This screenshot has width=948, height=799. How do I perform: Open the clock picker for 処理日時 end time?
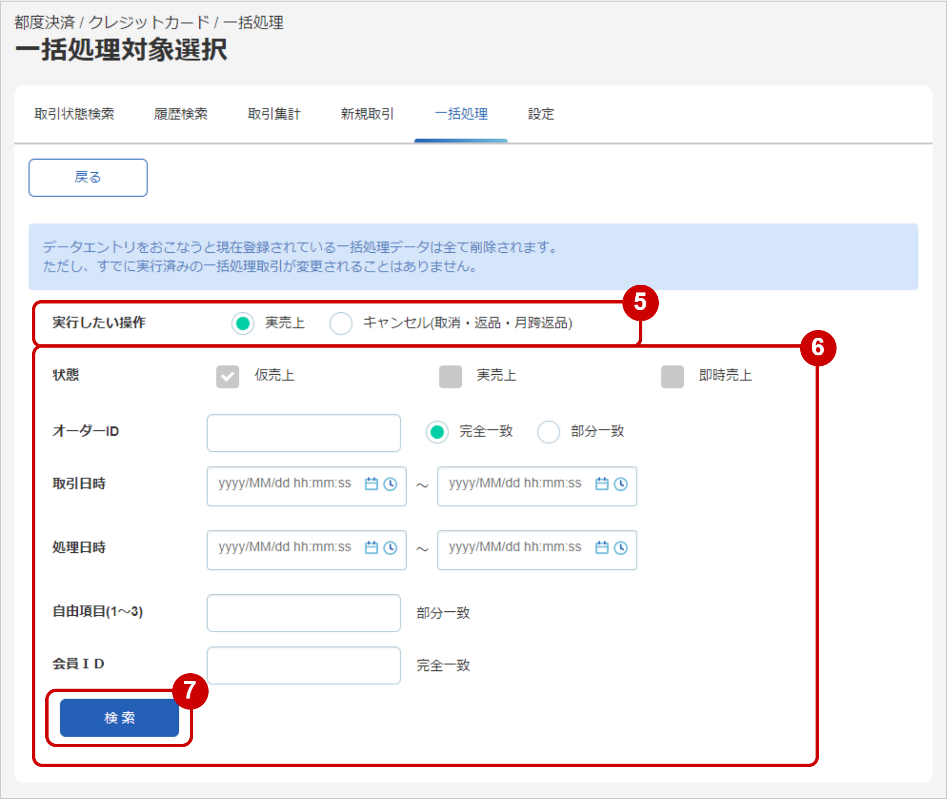tap(621, 548)
